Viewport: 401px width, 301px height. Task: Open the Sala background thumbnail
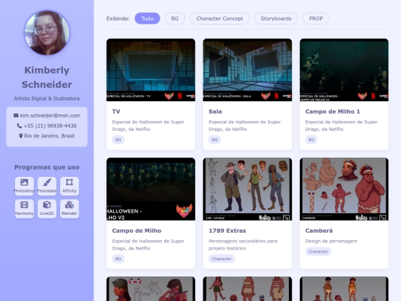247,70
